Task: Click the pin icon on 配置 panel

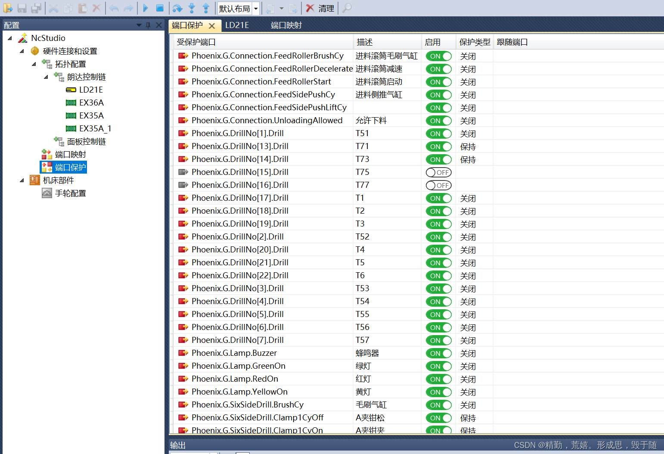Action: (x=148, y=25)
